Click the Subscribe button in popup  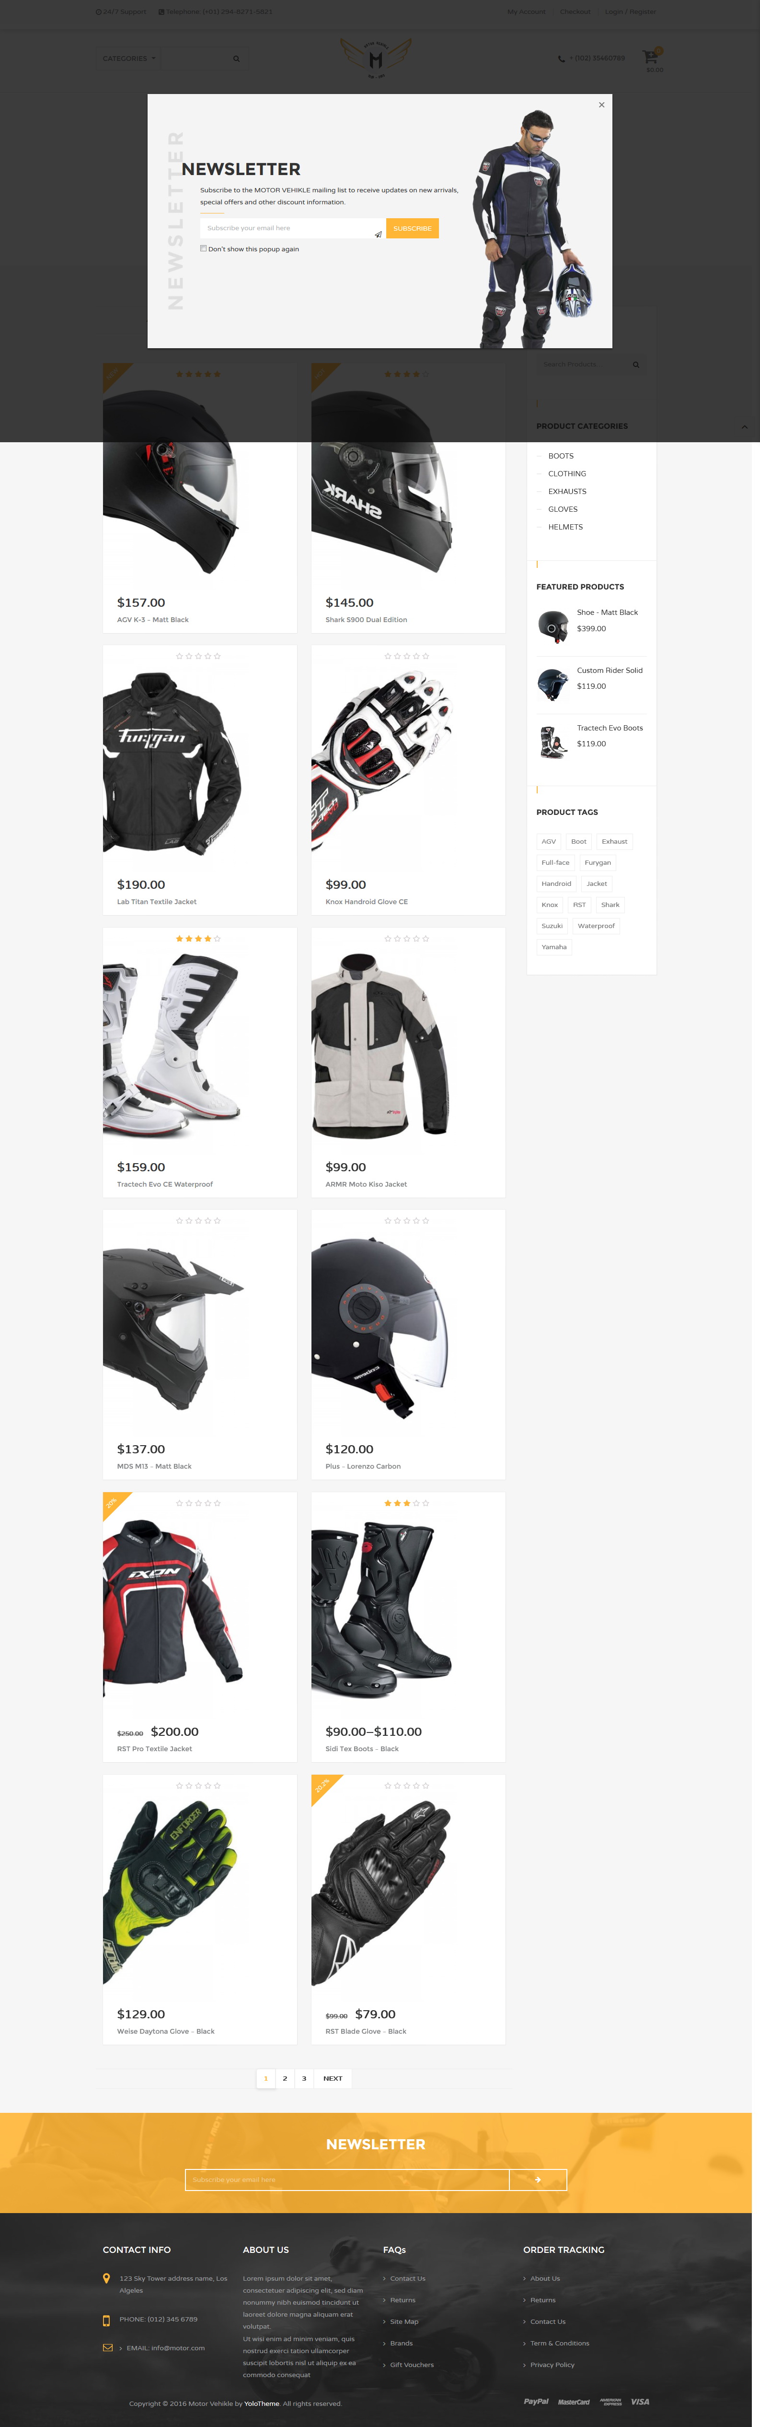click(413, 228)
